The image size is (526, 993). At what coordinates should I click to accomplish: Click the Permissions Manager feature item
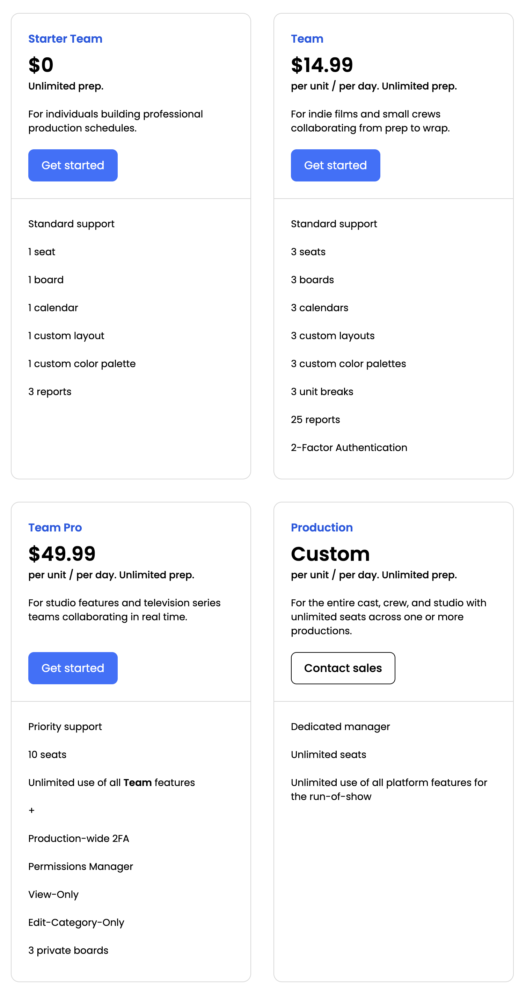[80, 866]
